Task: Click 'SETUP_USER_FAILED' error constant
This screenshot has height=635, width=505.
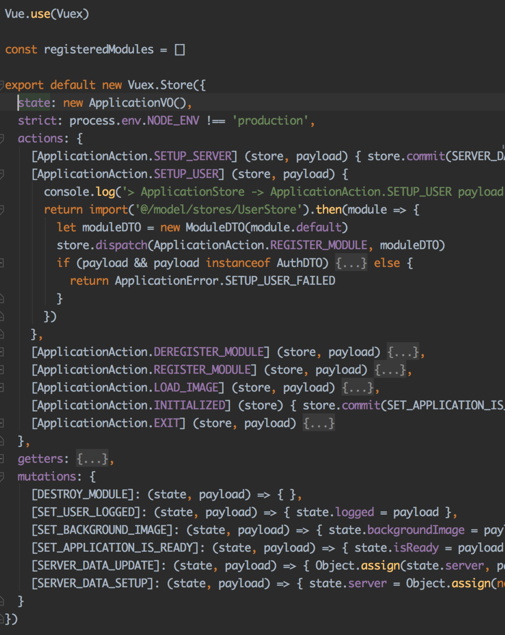Action: tap(280, 281)
